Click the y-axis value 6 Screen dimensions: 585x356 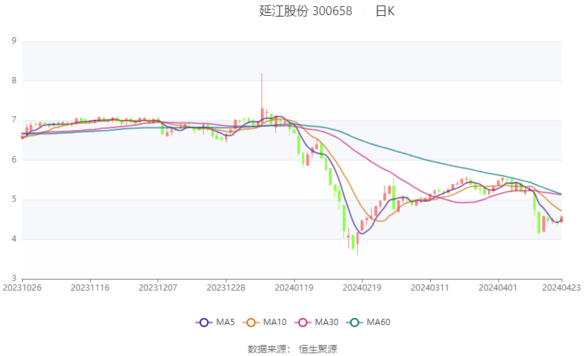[14, 159]
